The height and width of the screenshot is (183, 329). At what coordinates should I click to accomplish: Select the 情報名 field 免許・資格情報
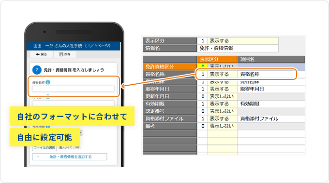tap(238, 48)
